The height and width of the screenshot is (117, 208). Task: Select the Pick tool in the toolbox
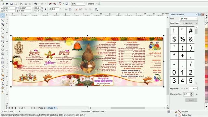pos(3,16)
